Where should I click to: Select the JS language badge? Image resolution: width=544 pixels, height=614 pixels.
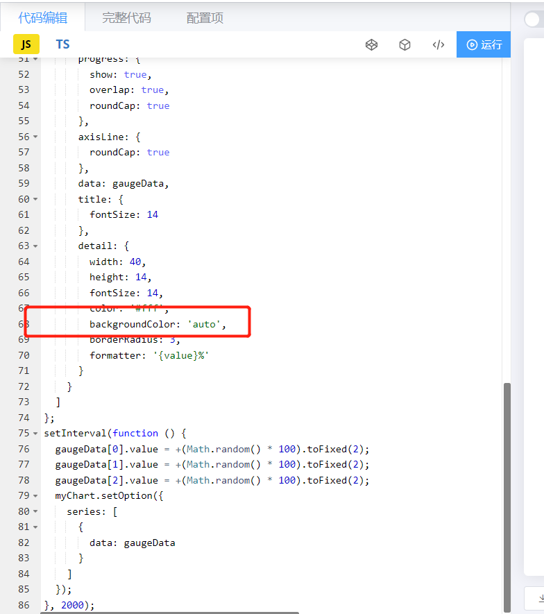point(26,44)
